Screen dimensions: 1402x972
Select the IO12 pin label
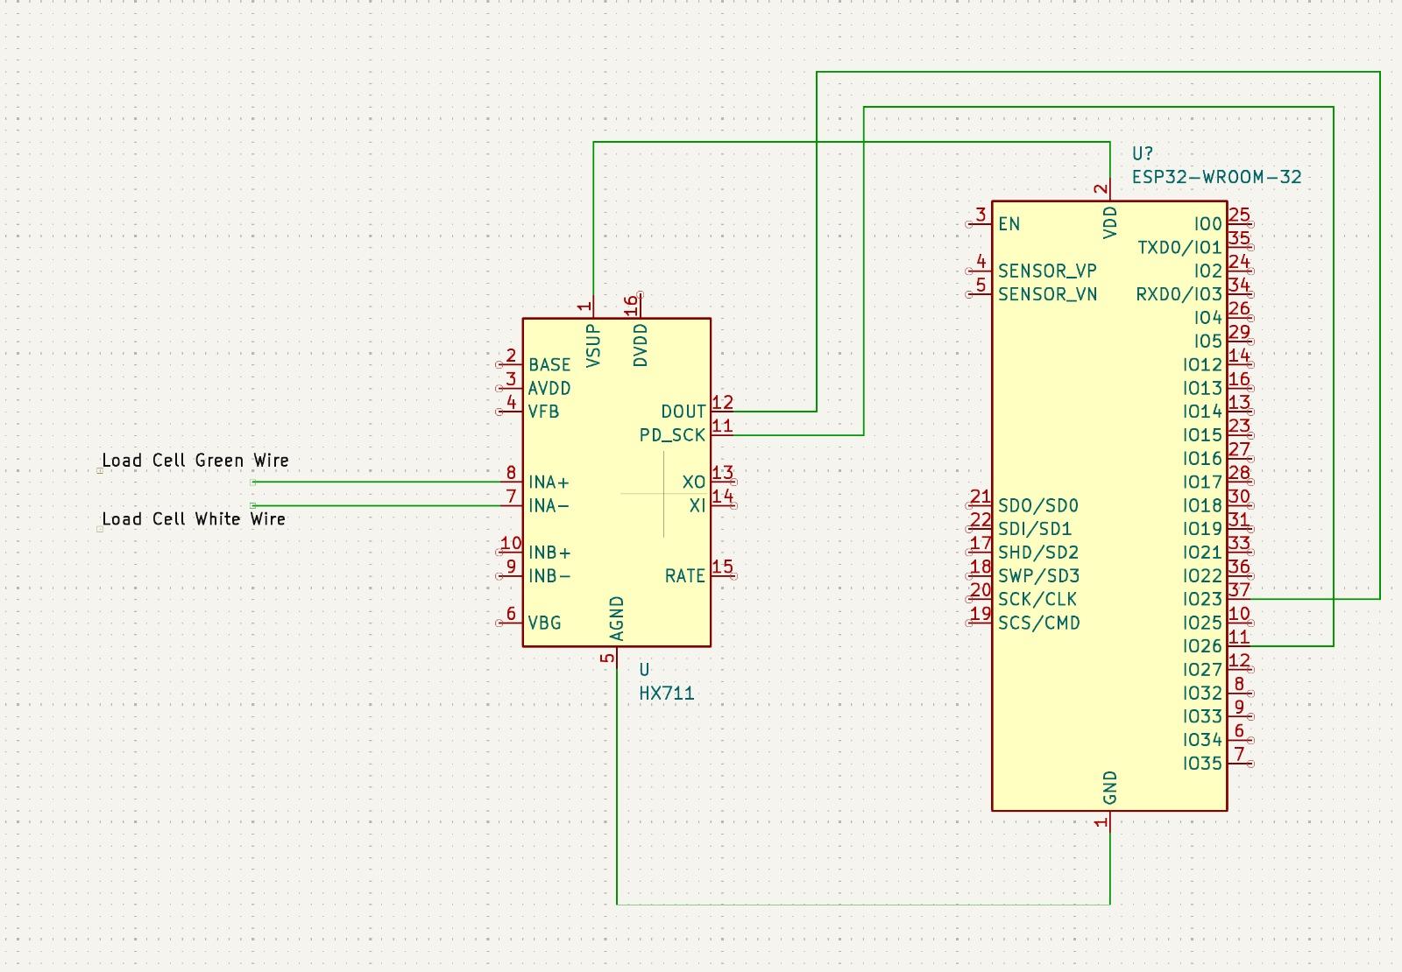click(x=1202, y=365)
